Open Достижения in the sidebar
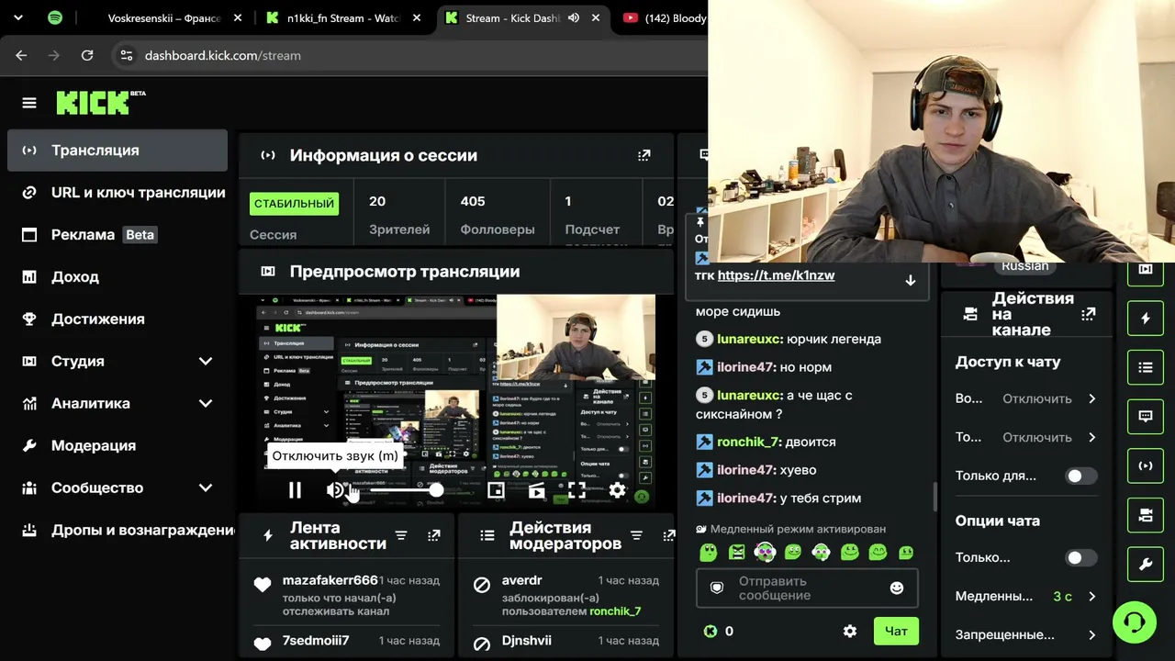The width and height of the screenshot is (1175, 661). [117, 319]
